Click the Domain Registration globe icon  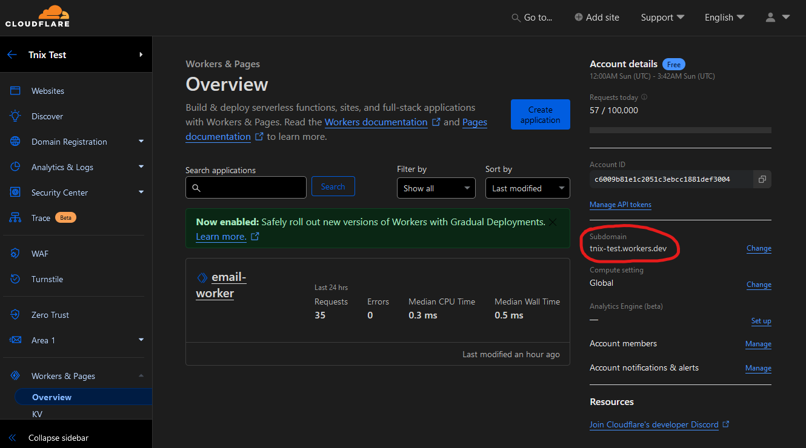(16, 142)
